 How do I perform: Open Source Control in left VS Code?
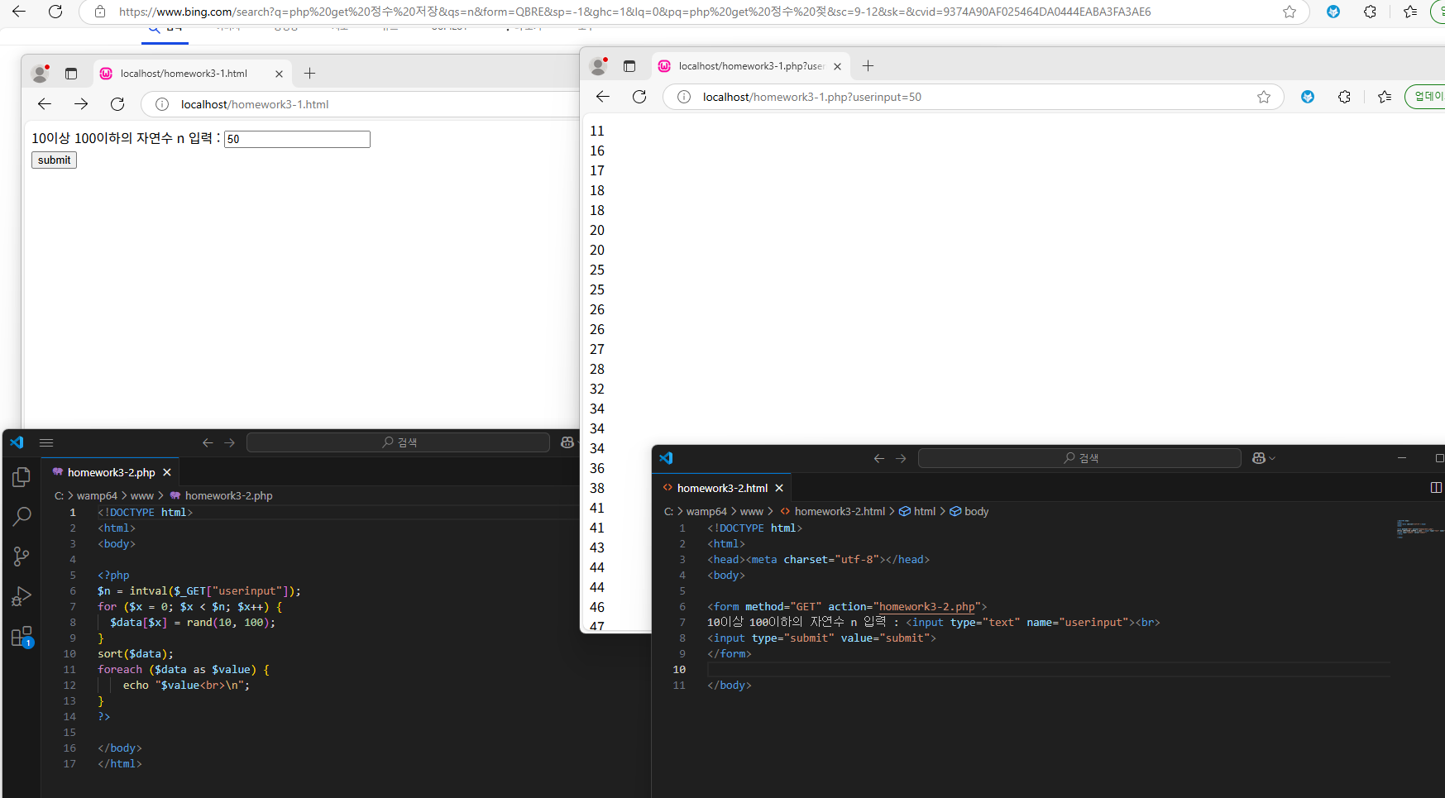tap(22, 557)
